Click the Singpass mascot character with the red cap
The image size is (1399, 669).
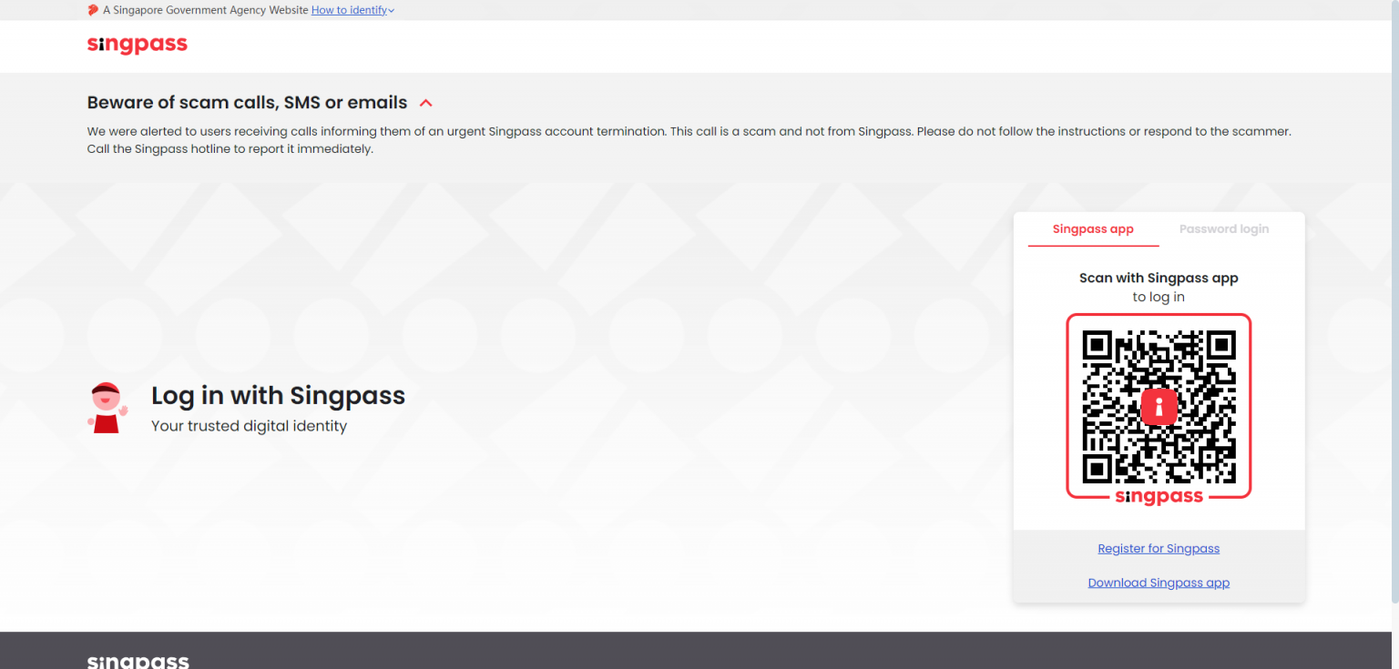tap(107, 408)
